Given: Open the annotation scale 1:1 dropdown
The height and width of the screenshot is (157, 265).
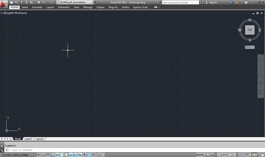Looking at the screenshot, I should (222, 155).
